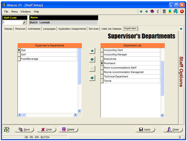Click the exit door icon in toolbar
Image resolution: width=187 pixels, height=141 pixels.
175,12
